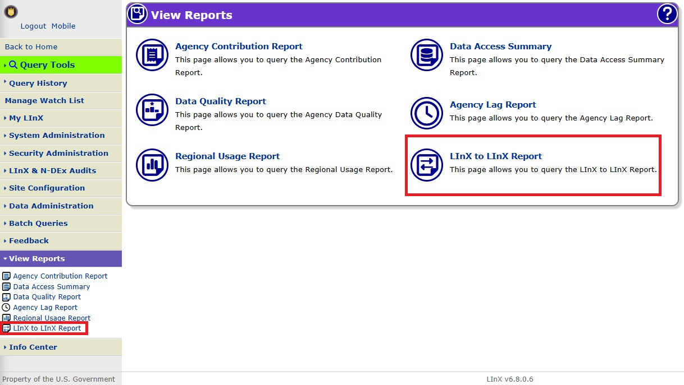
Task: Switch to Mobile view link
Action: coord(63,26)
